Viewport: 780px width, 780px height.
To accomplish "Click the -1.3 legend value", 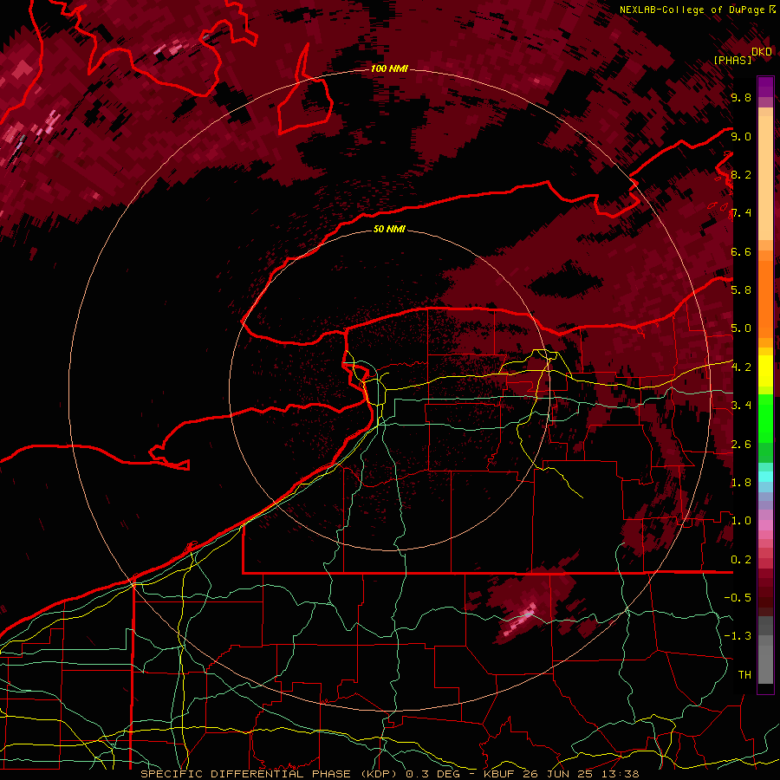I will [x=738, y=636].
